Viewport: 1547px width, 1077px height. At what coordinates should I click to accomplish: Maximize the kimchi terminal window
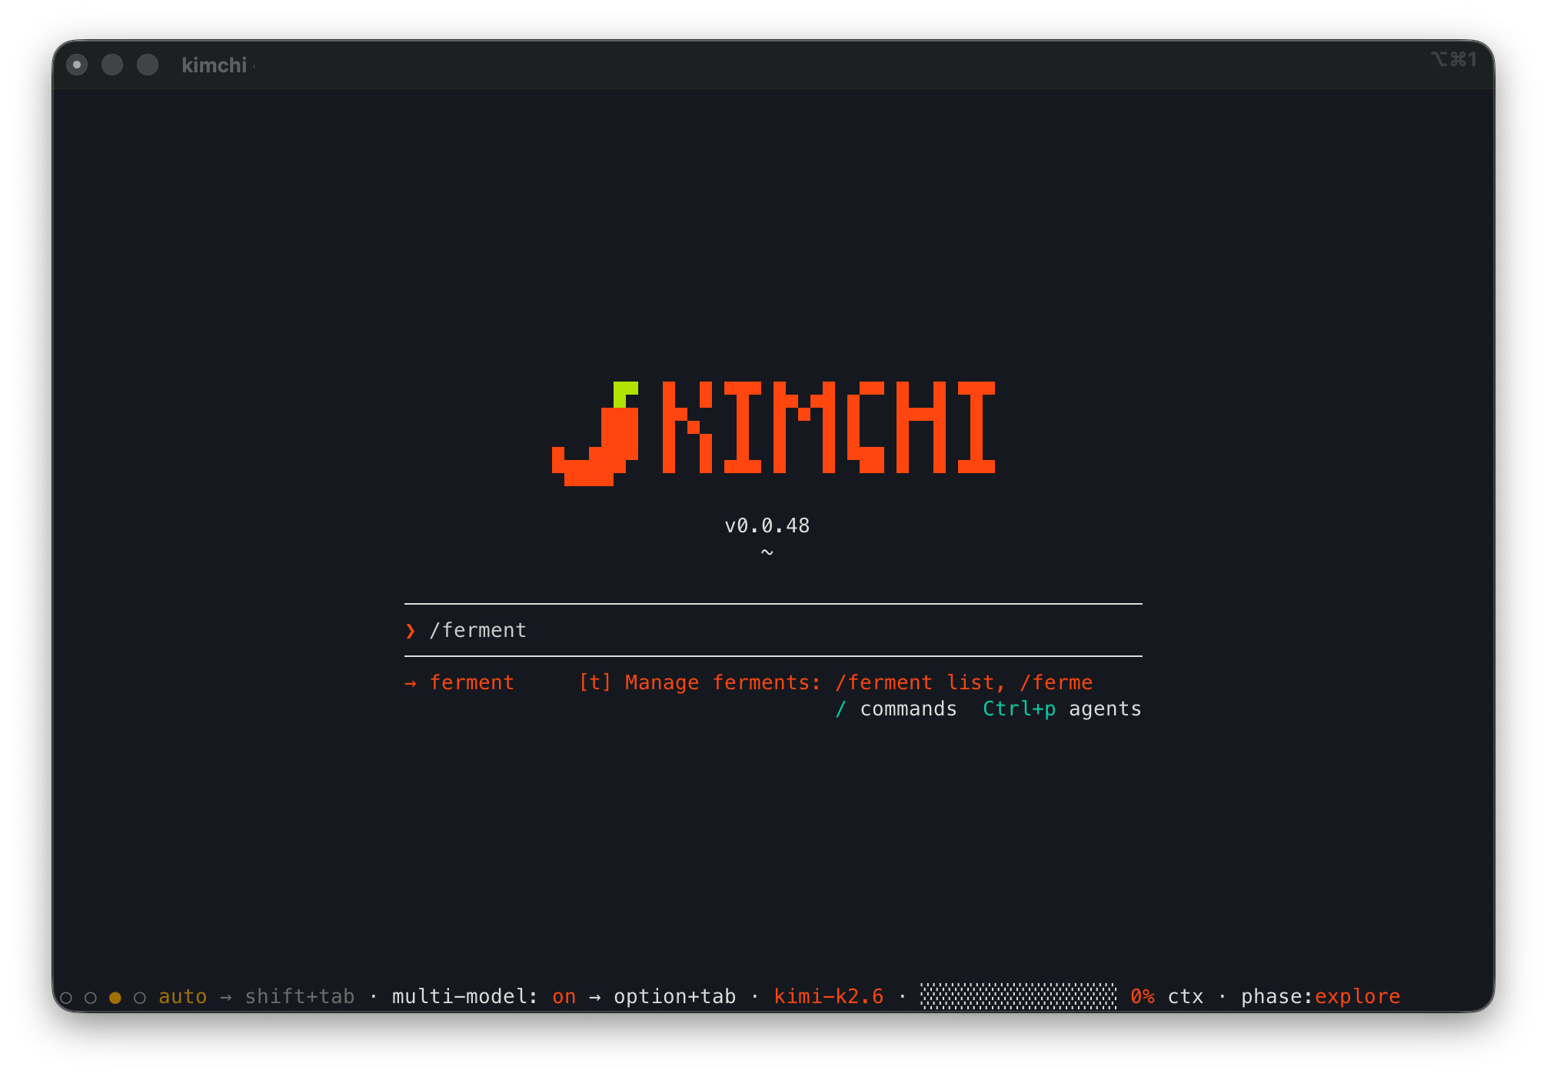148,65
